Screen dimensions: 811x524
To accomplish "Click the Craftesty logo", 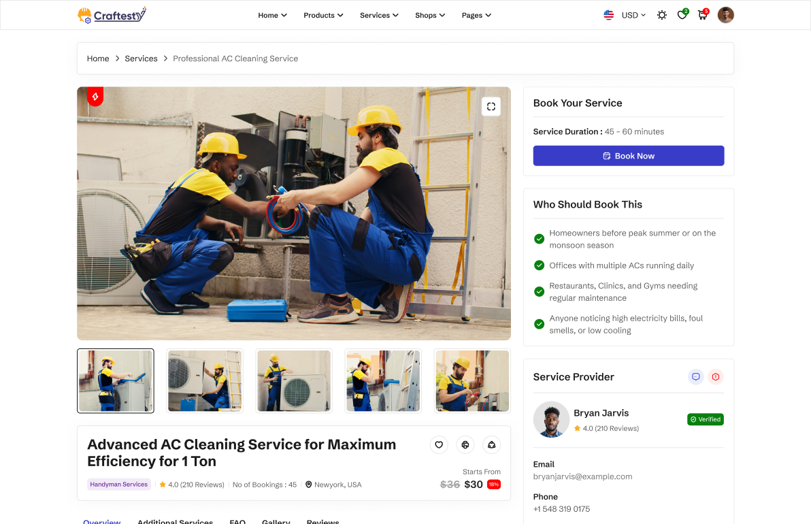I will pos(112,15).
